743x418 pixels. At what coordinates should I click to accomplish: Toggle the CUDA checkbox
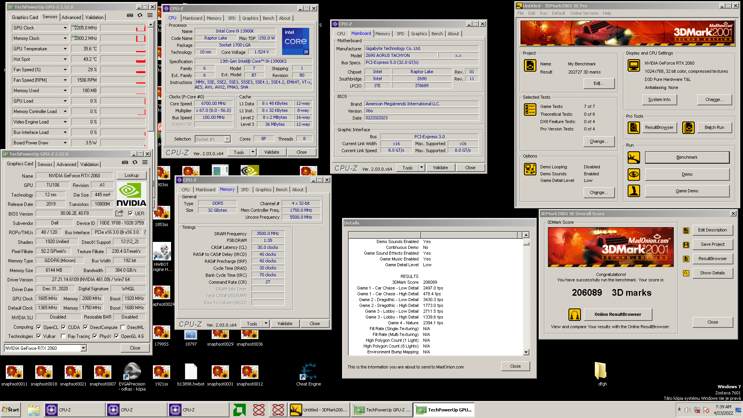pyautogui.click(x=63, y=327)
